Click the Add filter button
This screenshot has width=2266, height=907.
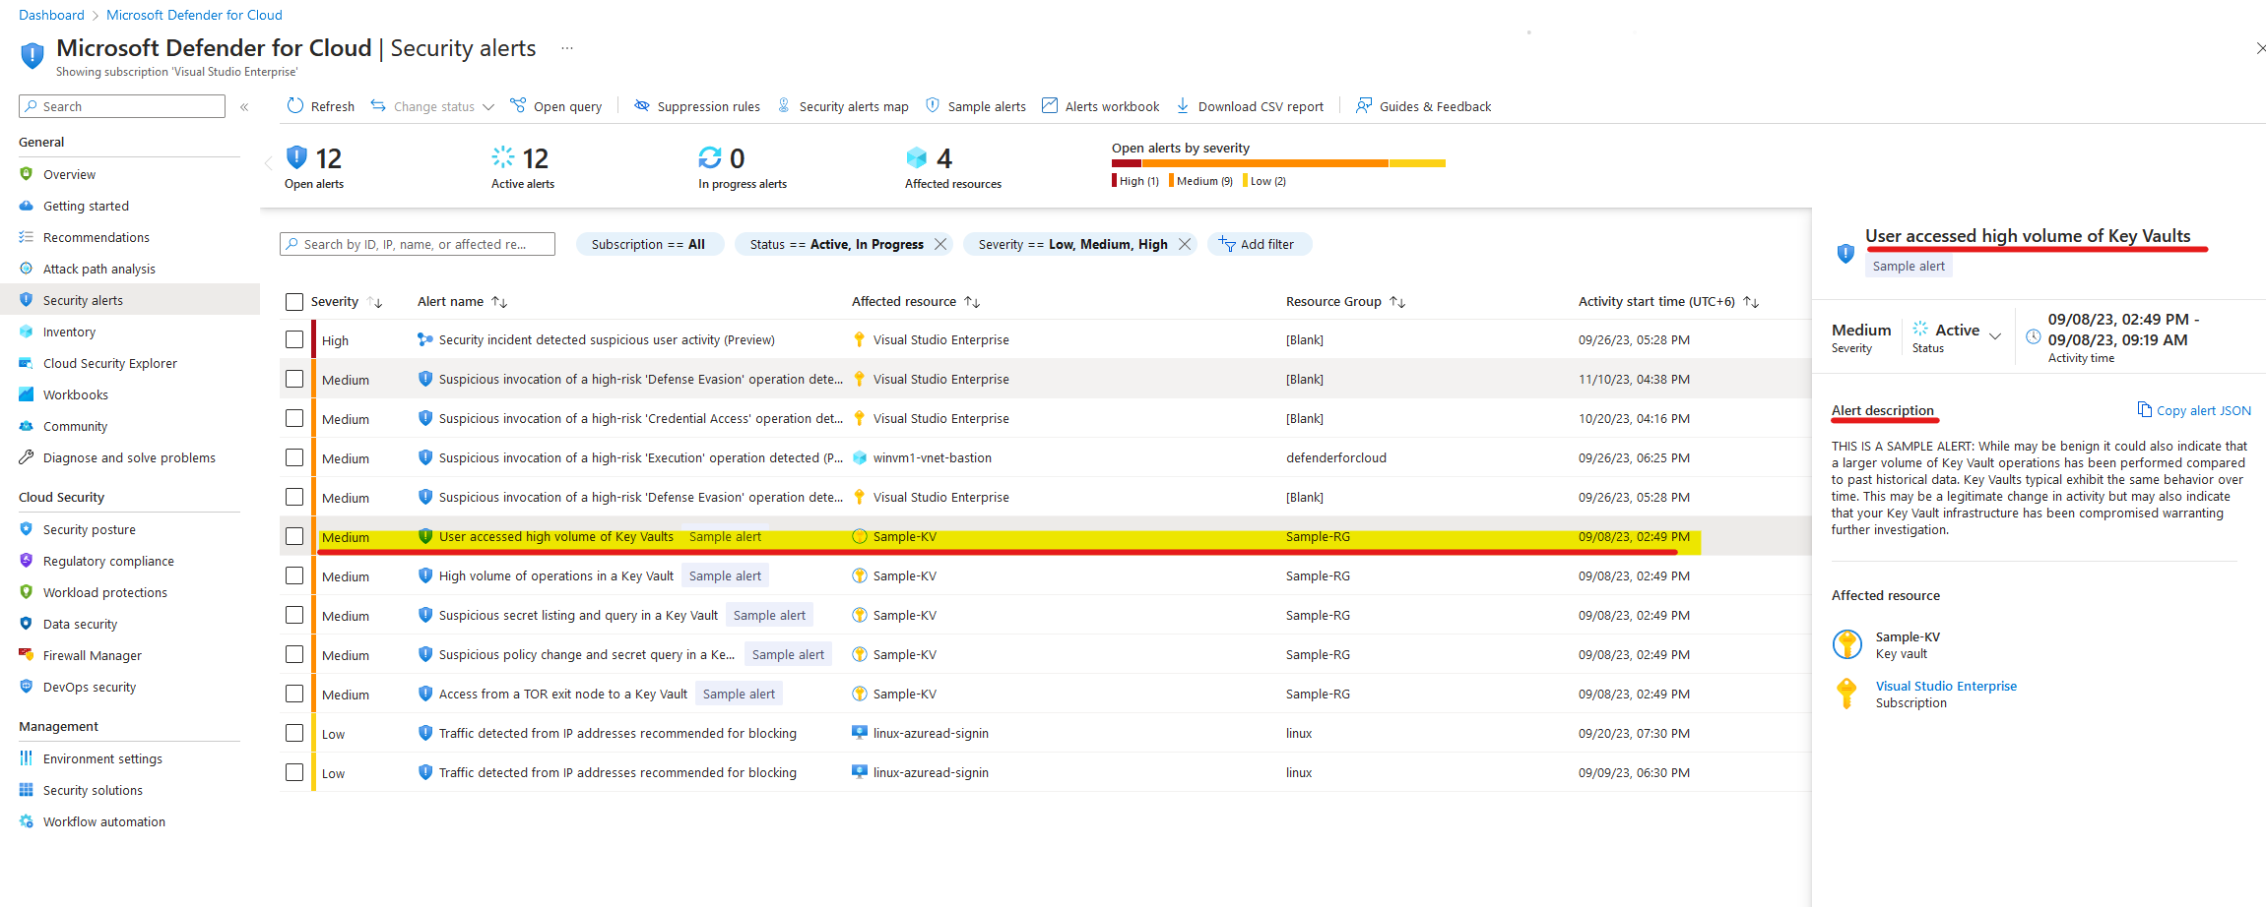pyautogui.click(x=1258, y=244)
